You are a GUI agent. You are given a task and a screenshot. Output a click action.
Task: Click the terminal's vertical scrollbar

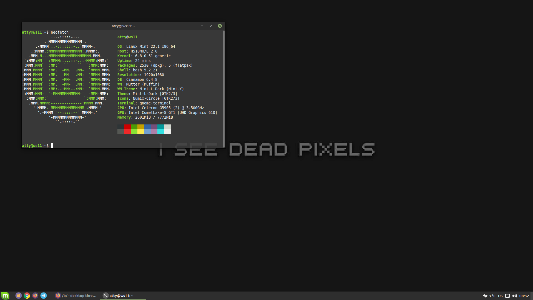pyautogui.click(x=224, y=89)
